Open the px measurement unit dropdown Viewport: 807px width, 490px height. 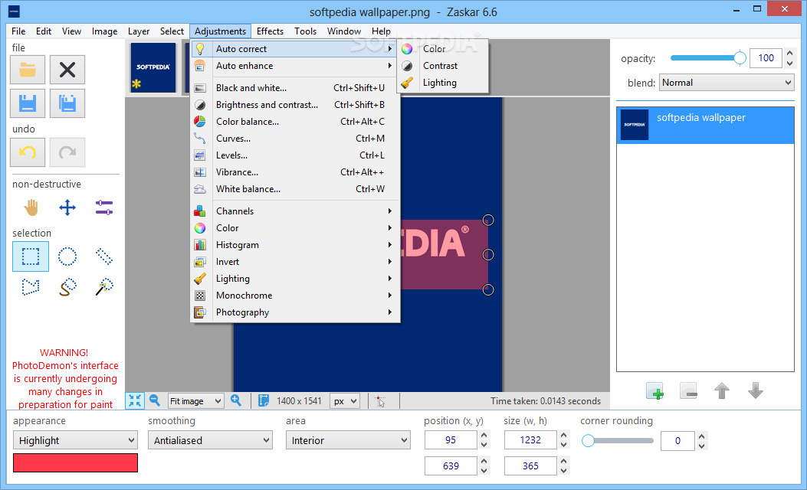(344, 400)
